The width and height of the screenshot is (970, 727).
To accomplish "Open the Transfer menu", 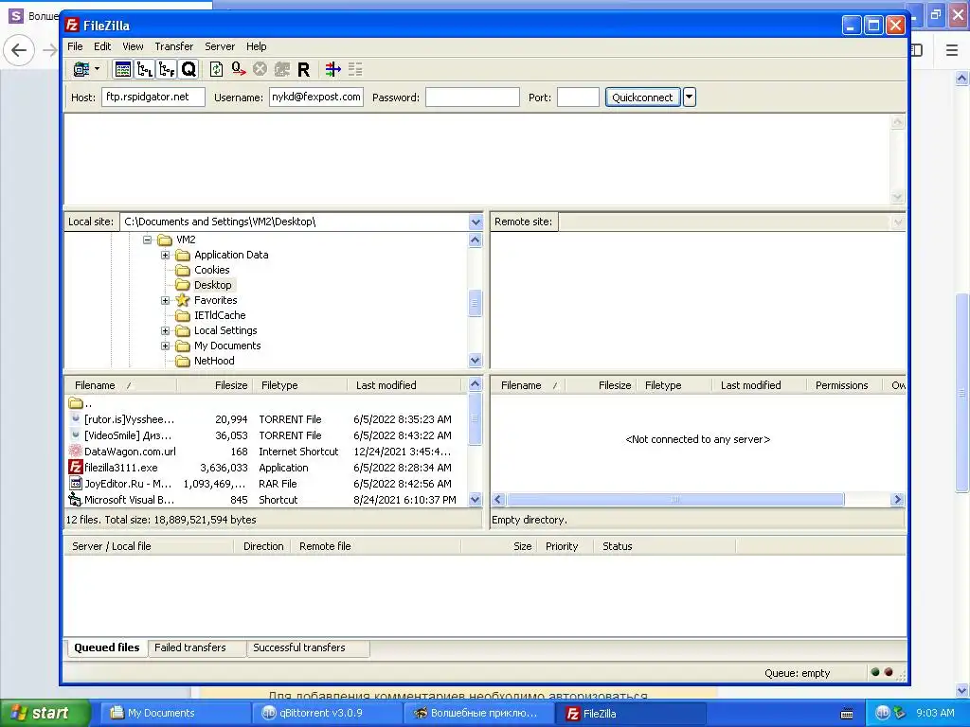I will (x=174, y=46).
